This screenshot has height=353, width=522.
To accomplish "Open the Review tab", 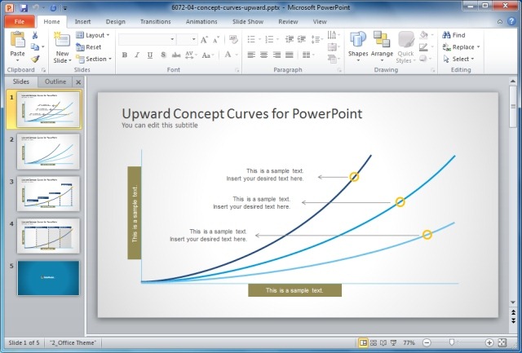I will (288, 22).
